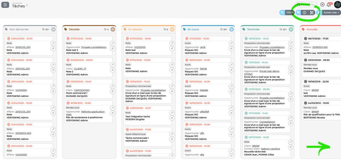Open attachments of fghjkl Risques ISO card

click(231, 70)
